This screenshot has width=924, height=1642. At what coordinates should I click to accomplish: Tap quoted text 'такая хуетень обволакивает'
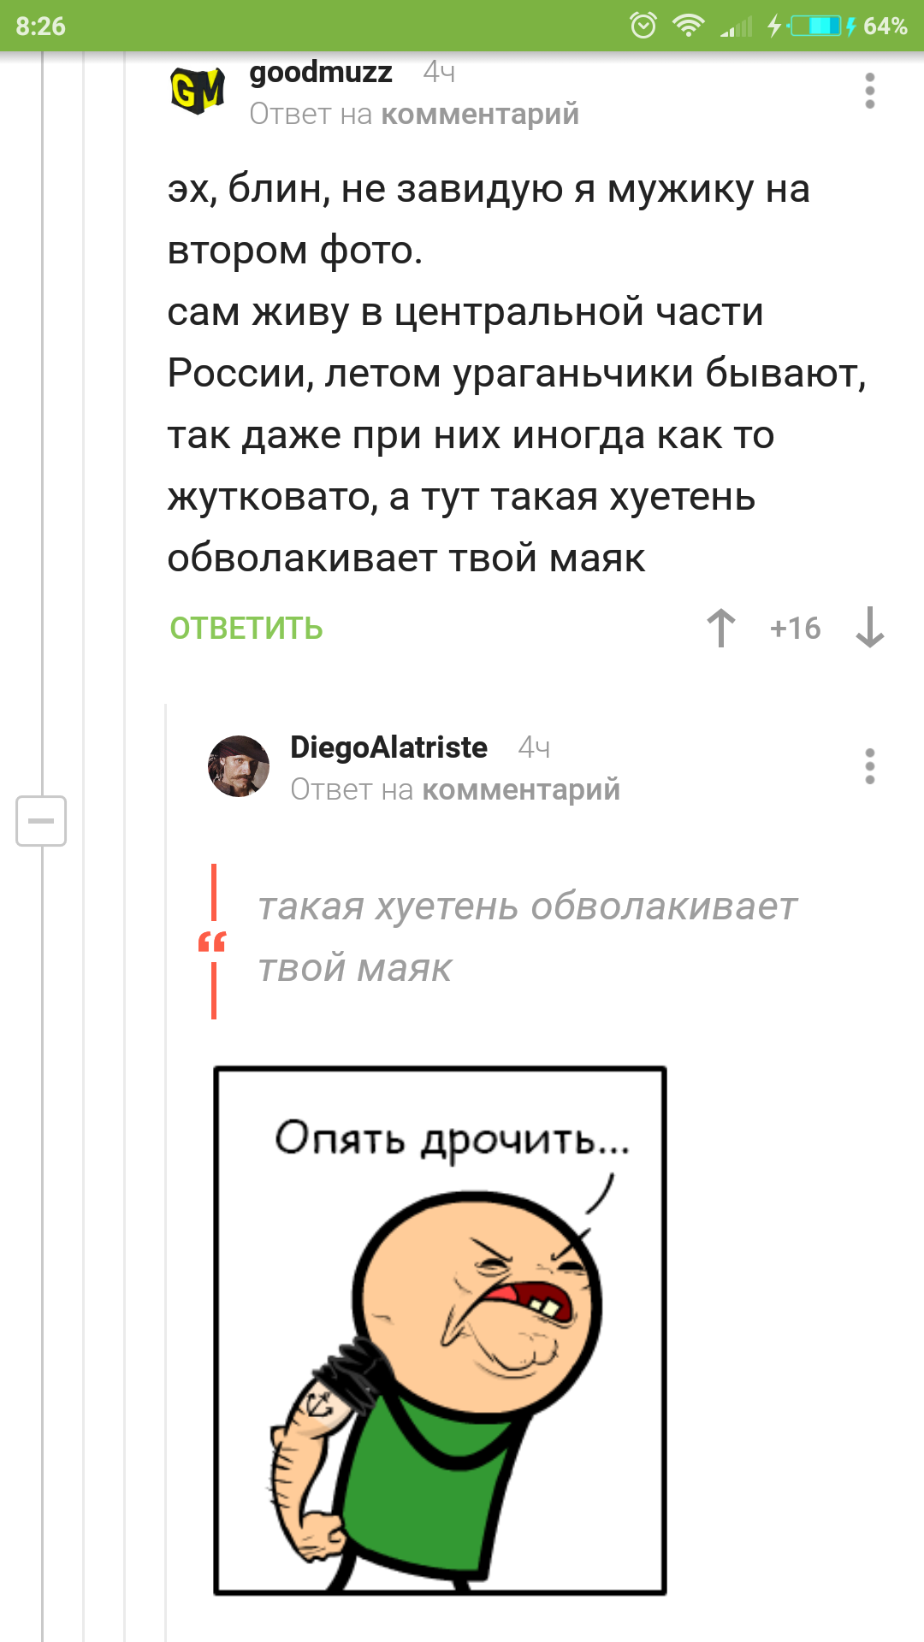pyautogui.click(x=528, y=907)
